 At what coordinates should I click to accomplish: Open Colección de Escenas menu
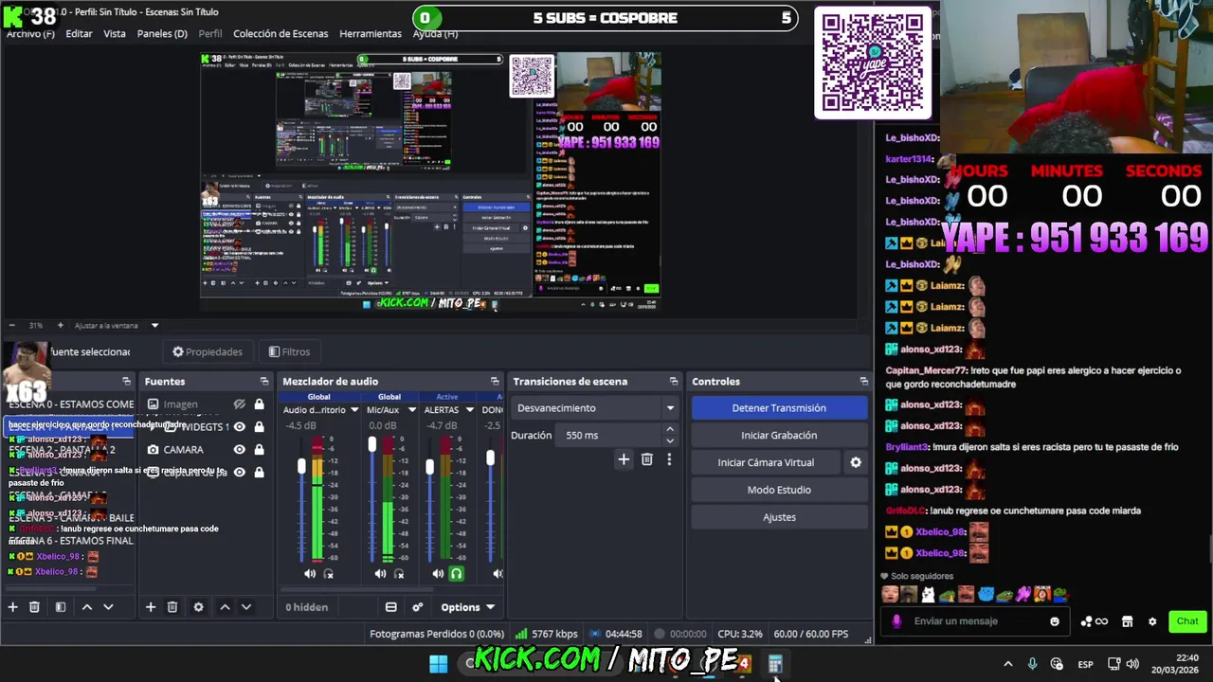pos(281,33)
